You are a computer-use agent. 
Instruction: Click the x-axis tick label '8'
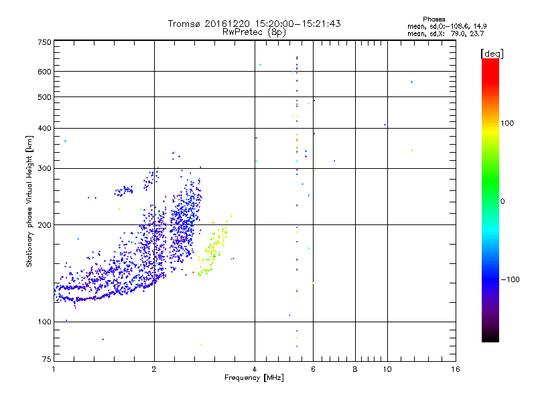[355, 369]
